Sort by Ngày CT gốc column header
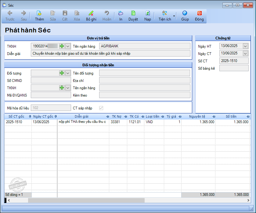 [x=43, y=116]
